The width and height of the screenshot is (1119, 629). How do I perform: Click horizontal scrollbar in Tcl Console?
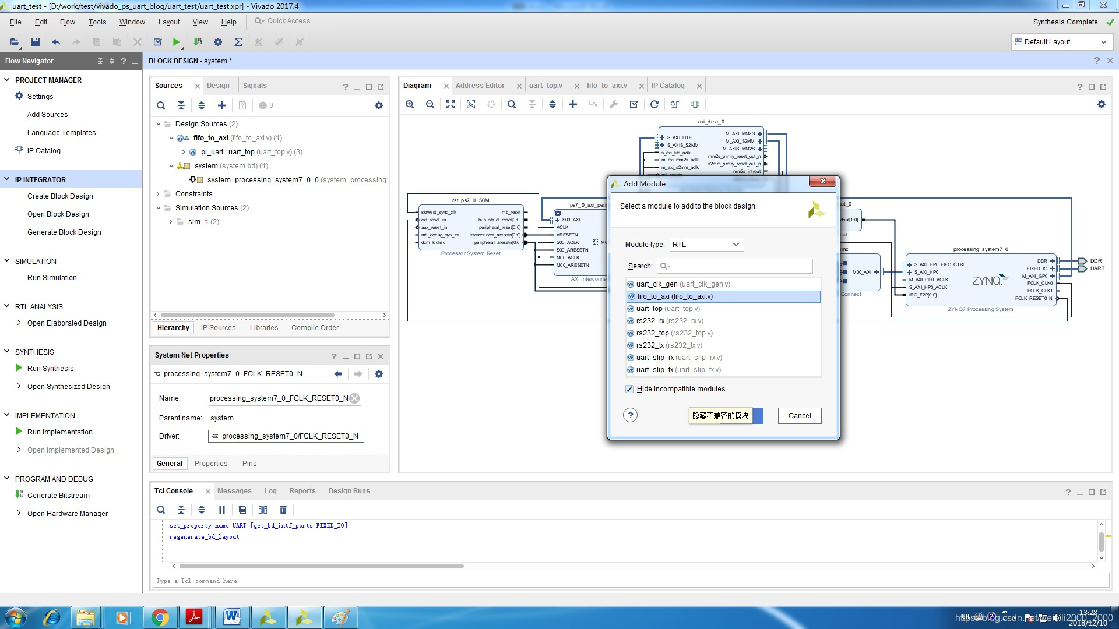(x=322, y=566)
